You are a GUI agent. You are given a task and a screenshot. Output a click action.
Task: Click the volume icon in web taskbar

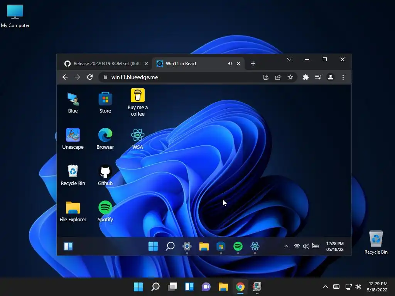pyautogui.click(x=306, y=246)
